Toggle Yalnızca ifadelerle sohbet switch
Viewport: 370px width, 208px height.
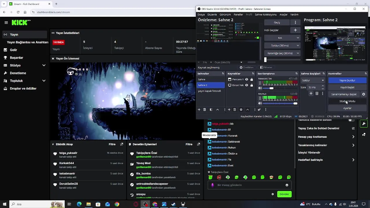tap(351, 120)
